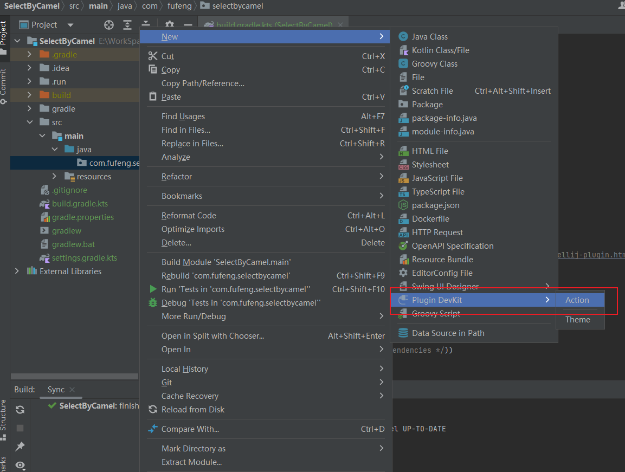This screenshot has height=472, width=625.
Task: Expand the .idea folder
Action: click(29, 68)
